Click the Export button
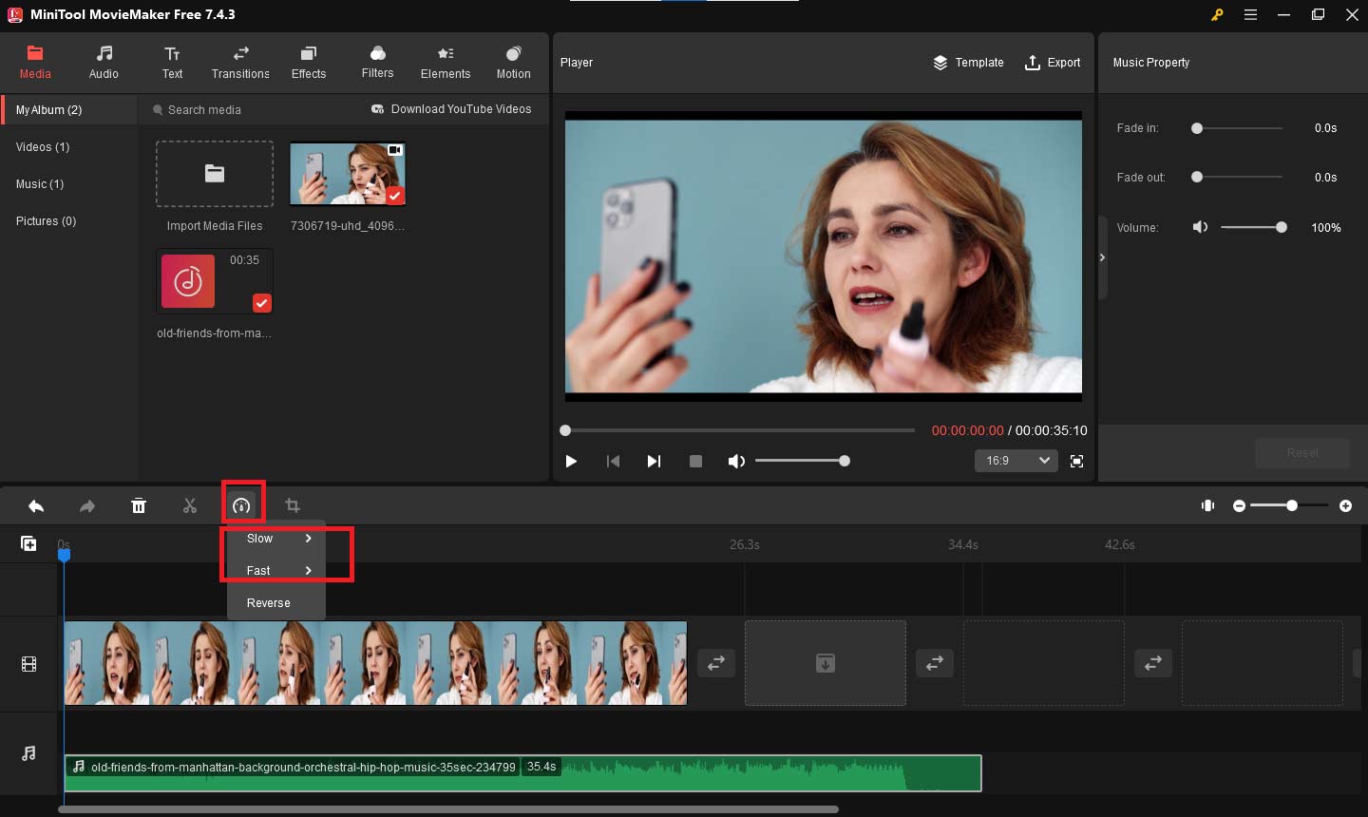The width and height of the screenshot is (1368, 817). click(1053, 62)
